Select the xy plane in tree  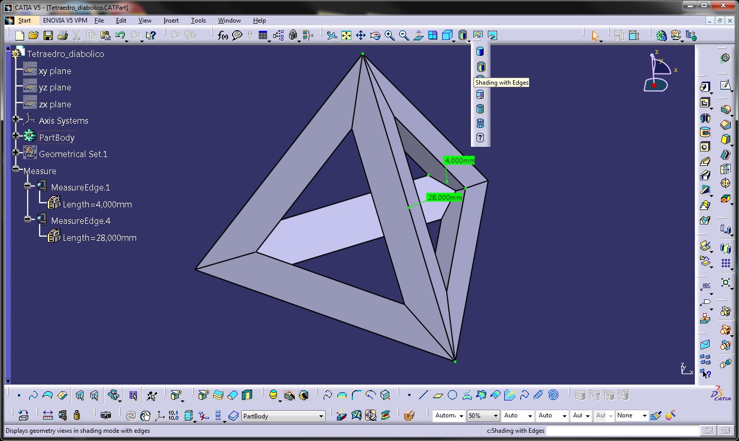(55, 71)
